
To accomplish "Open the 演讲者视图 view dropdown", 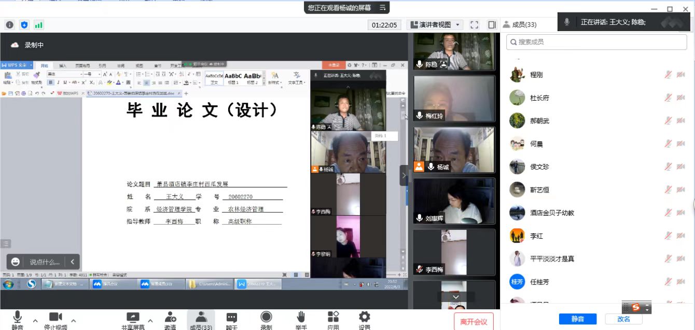I will 435,25.
